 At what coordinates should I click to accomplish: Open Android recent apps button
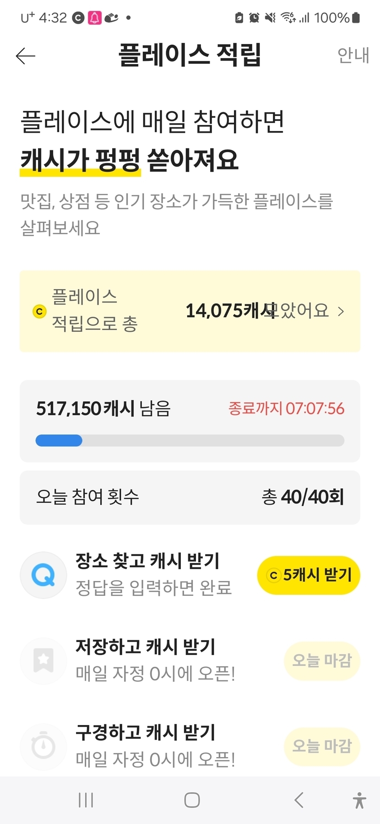(x=86, y=800)
